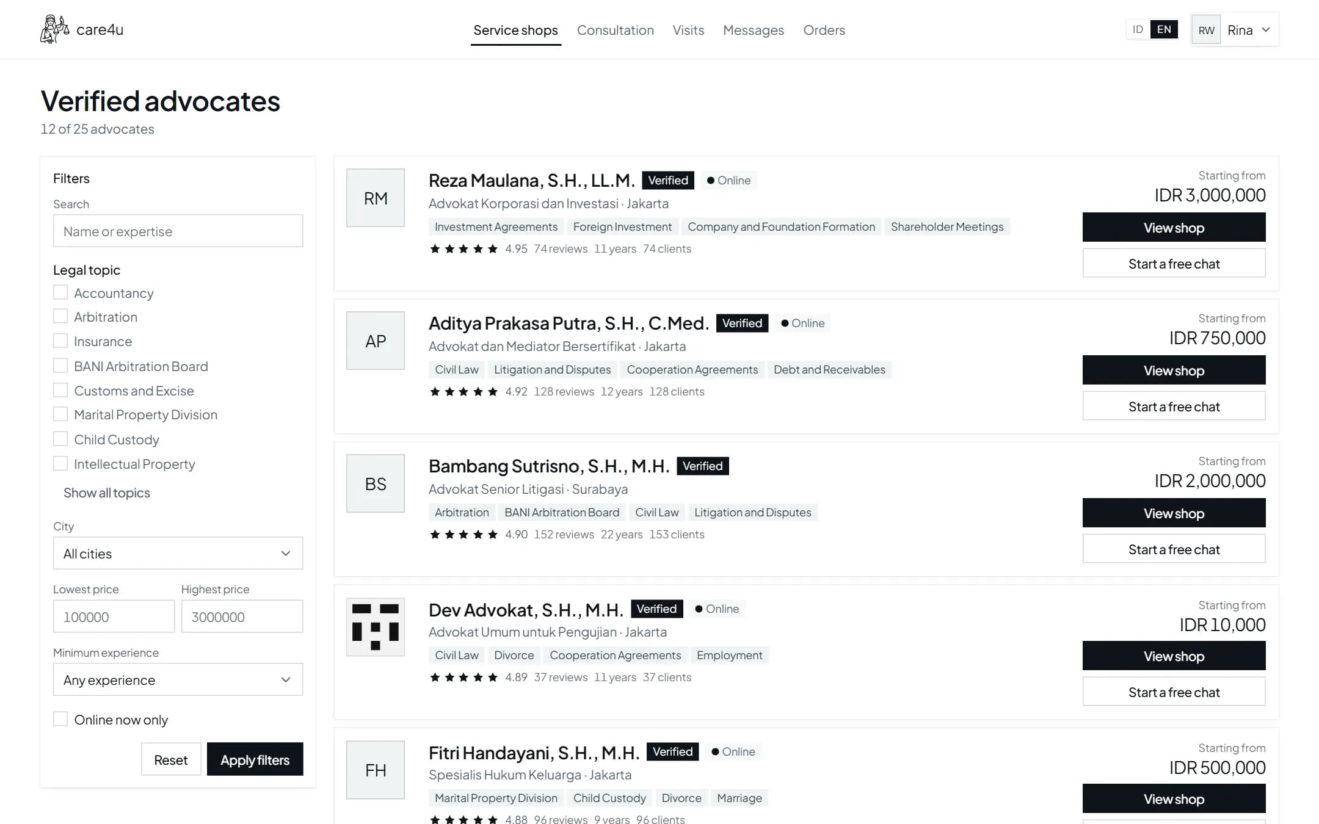
Task: Check the BANI Arbitration Board topic
Action: pyautogui.click(x=60, y=366)
